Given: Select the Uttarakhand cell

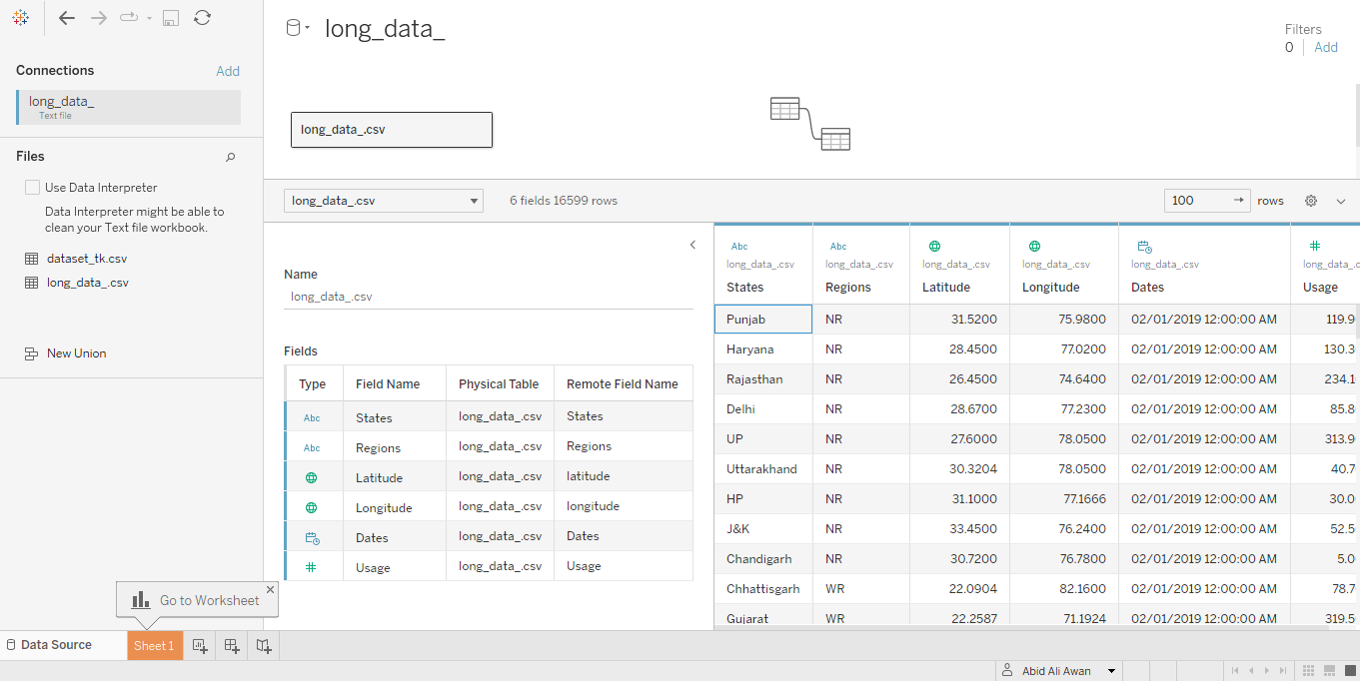Looking at the screenshot, I should 763,469.
